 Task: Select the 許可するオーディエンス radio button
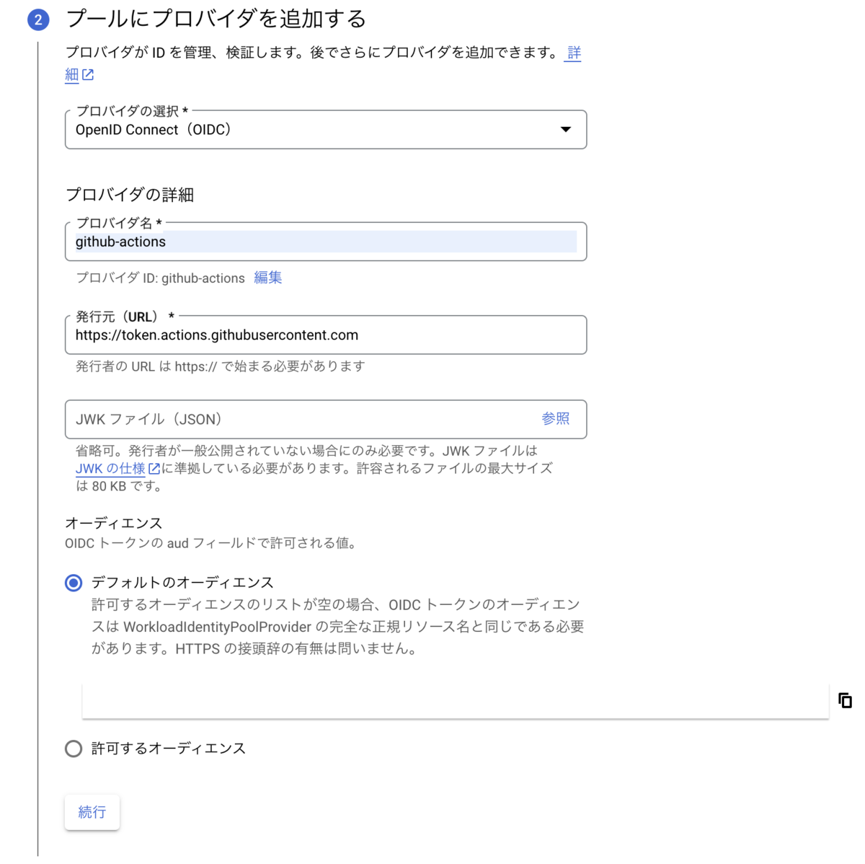[x=74, y=749]
